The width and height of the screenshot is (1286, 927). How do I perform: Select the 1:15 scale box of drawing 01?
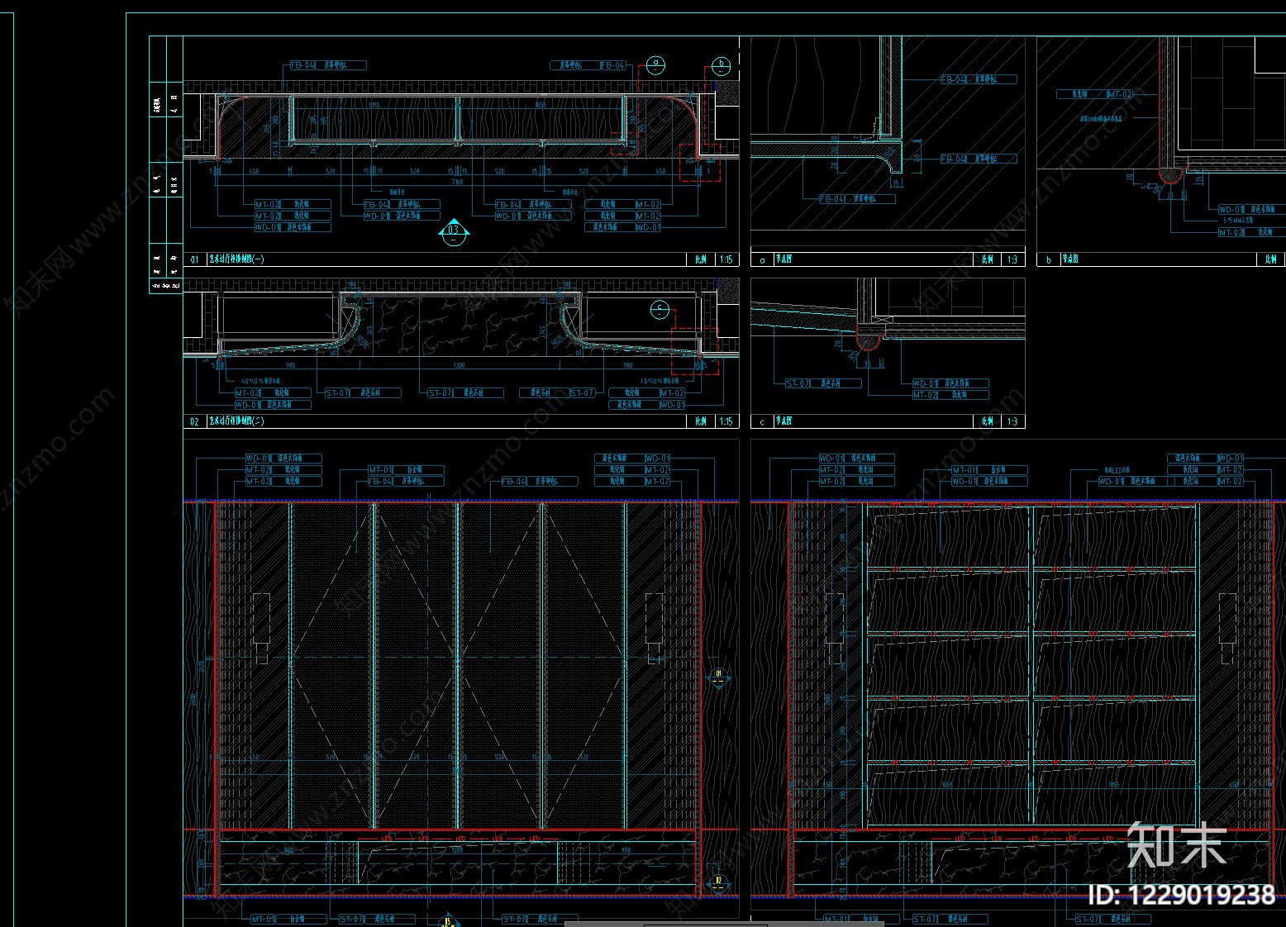click(x=726, y=259)
